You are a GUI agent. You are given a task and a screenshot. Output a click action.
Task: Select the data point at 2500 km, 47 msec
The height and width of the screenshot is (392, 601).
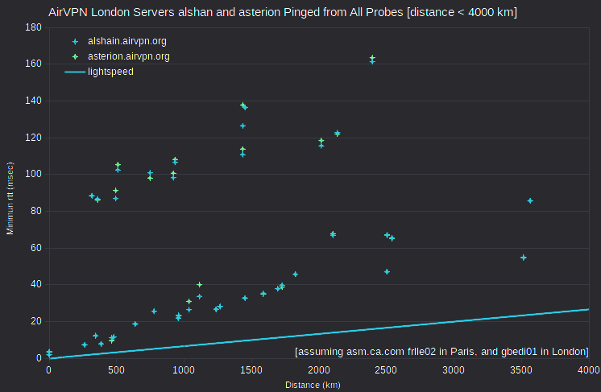[387, 272]
